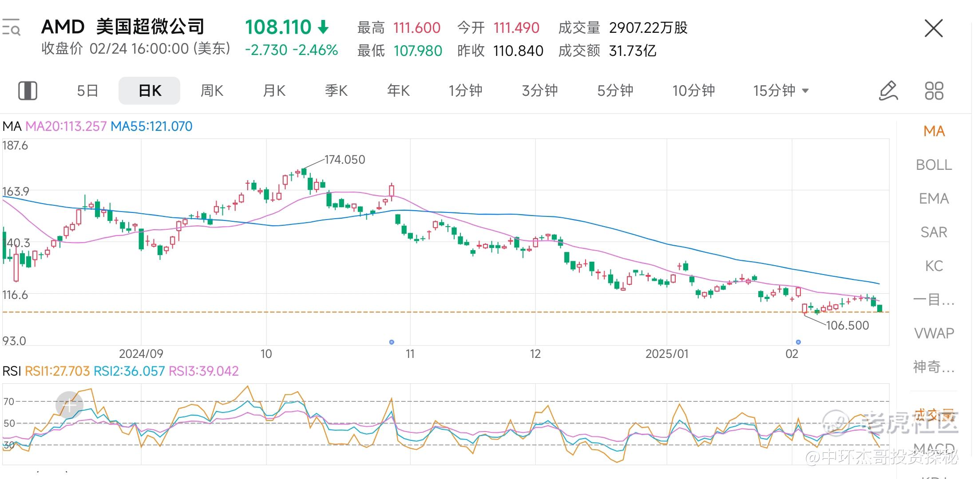Switch to the 月K monthly tab

point(274,91)
